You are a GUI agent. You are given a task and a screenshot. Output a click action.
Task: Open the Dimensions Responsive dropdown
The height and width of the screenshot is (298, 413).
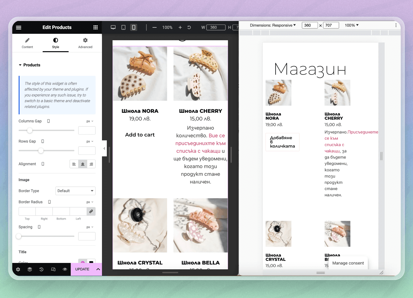click(273, 25)
